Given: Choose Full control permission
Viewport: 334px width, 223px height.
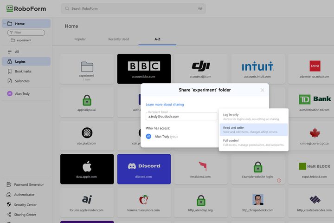Looking at the screenshot, I should [x=254, y=143].
